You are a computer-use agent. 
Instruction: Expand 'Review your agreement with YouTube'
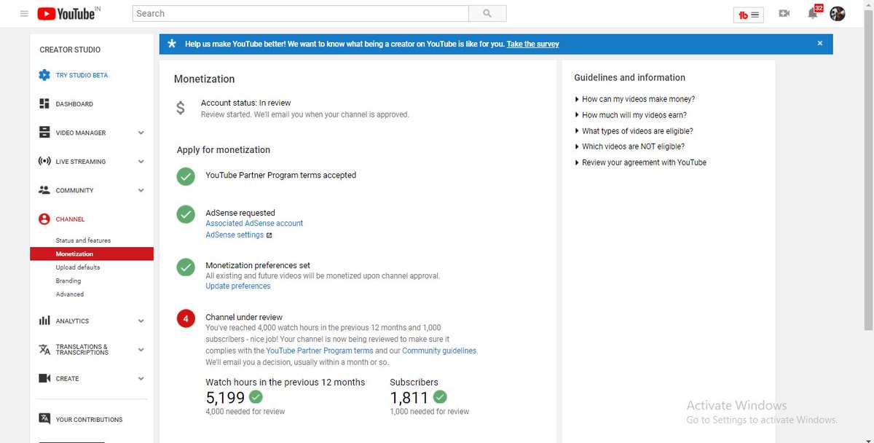[x=640, y=162]
